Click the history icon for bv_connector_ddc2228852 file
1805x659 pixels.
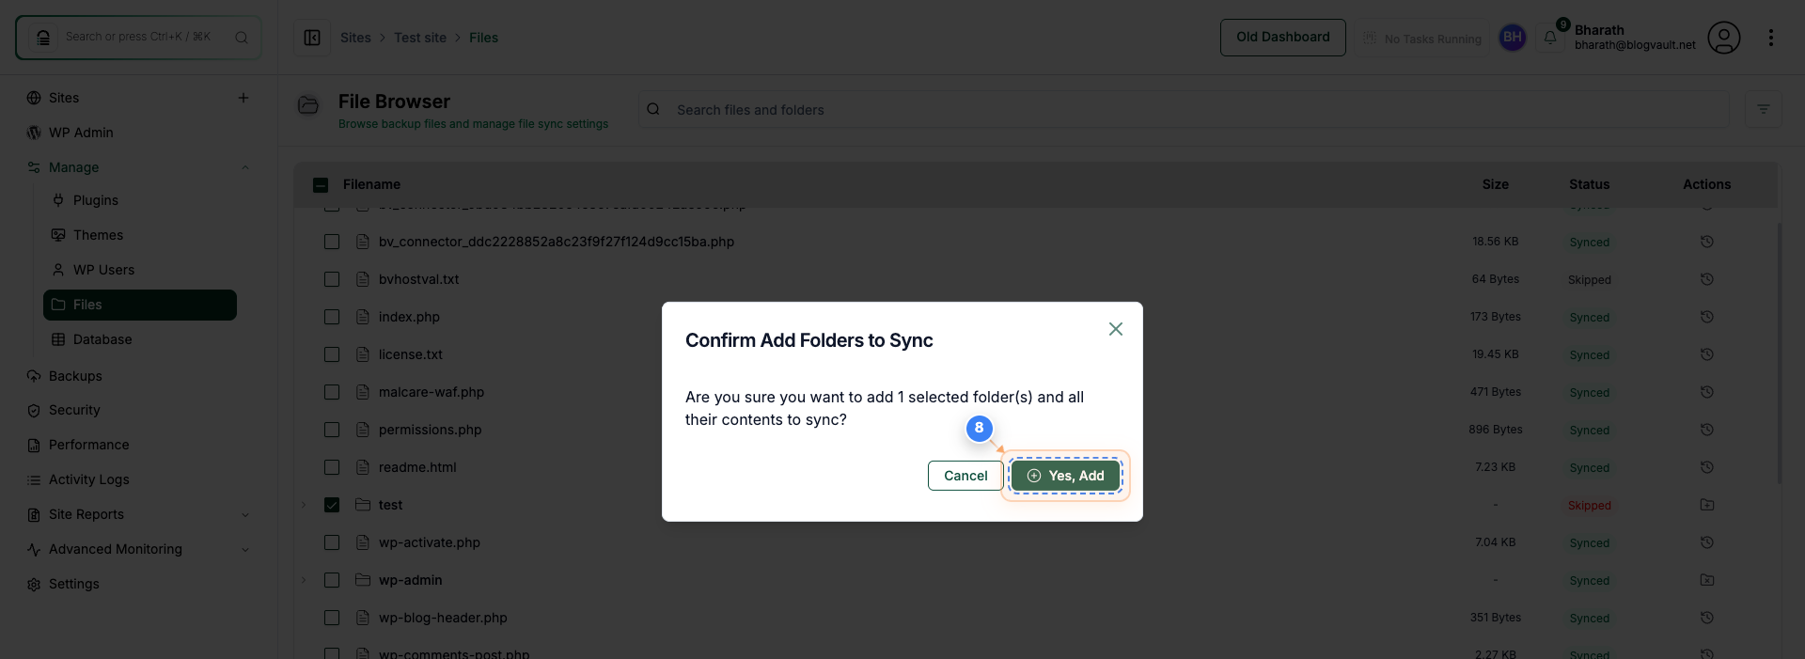1707,242
